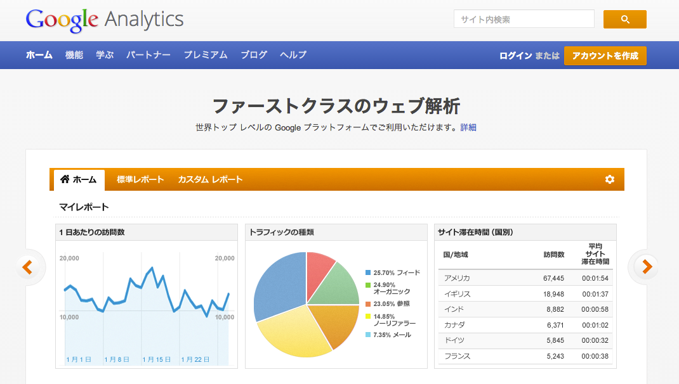
Task: Select the イギリス table row
Action: click(x=525, y=293)
